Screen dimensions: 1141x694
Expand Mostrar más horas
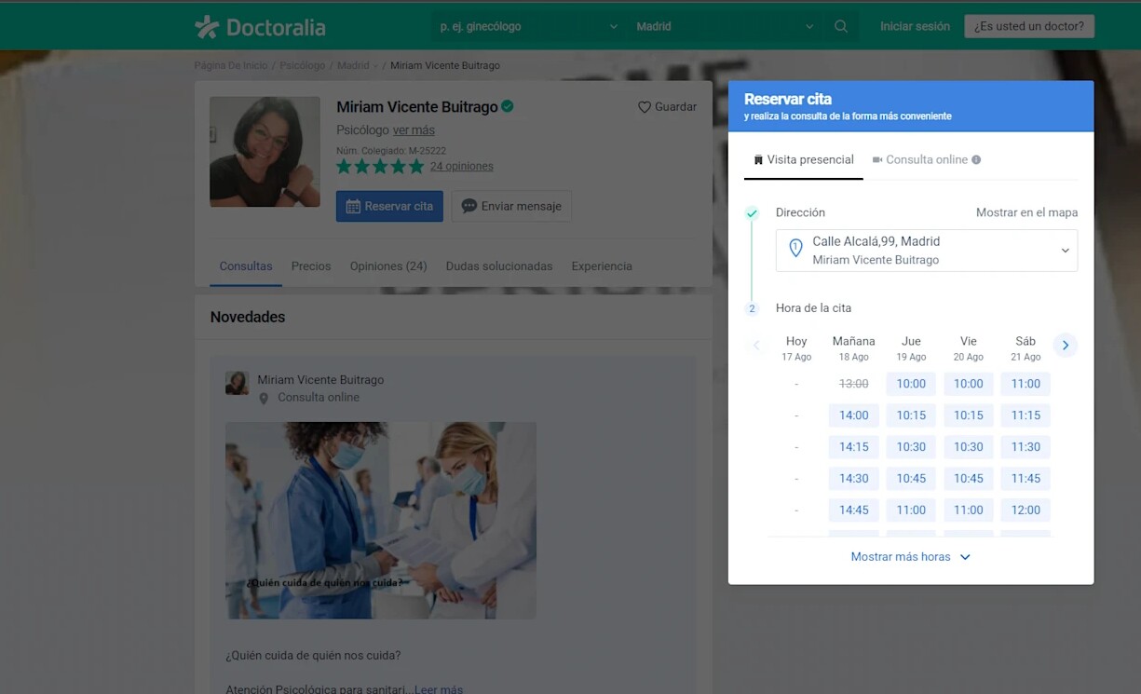(x=910, y=557)
